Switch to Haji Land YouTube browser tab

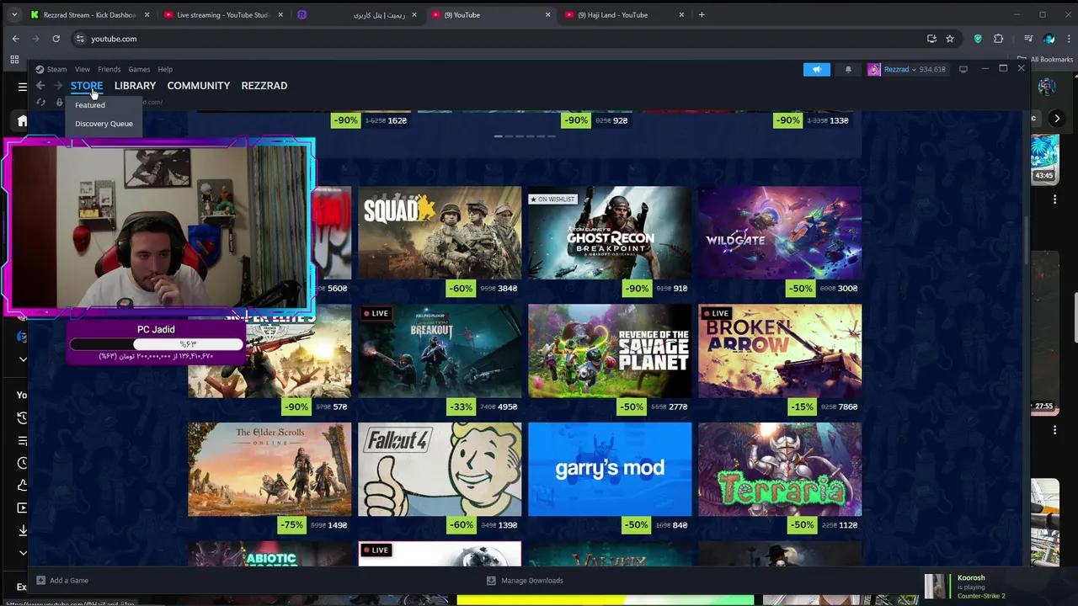(x=623, y=14)
